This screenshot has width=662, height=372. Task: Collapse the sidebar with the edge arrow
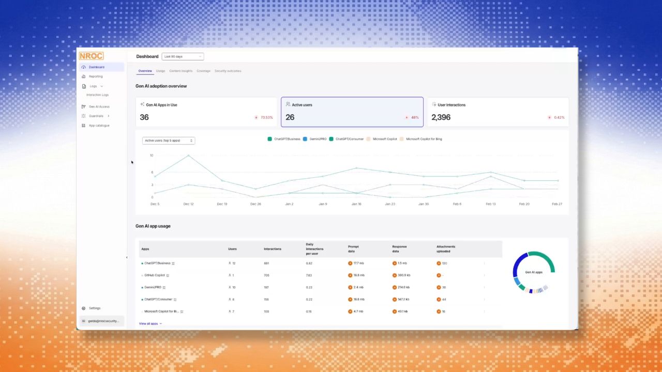click(127, 257)
